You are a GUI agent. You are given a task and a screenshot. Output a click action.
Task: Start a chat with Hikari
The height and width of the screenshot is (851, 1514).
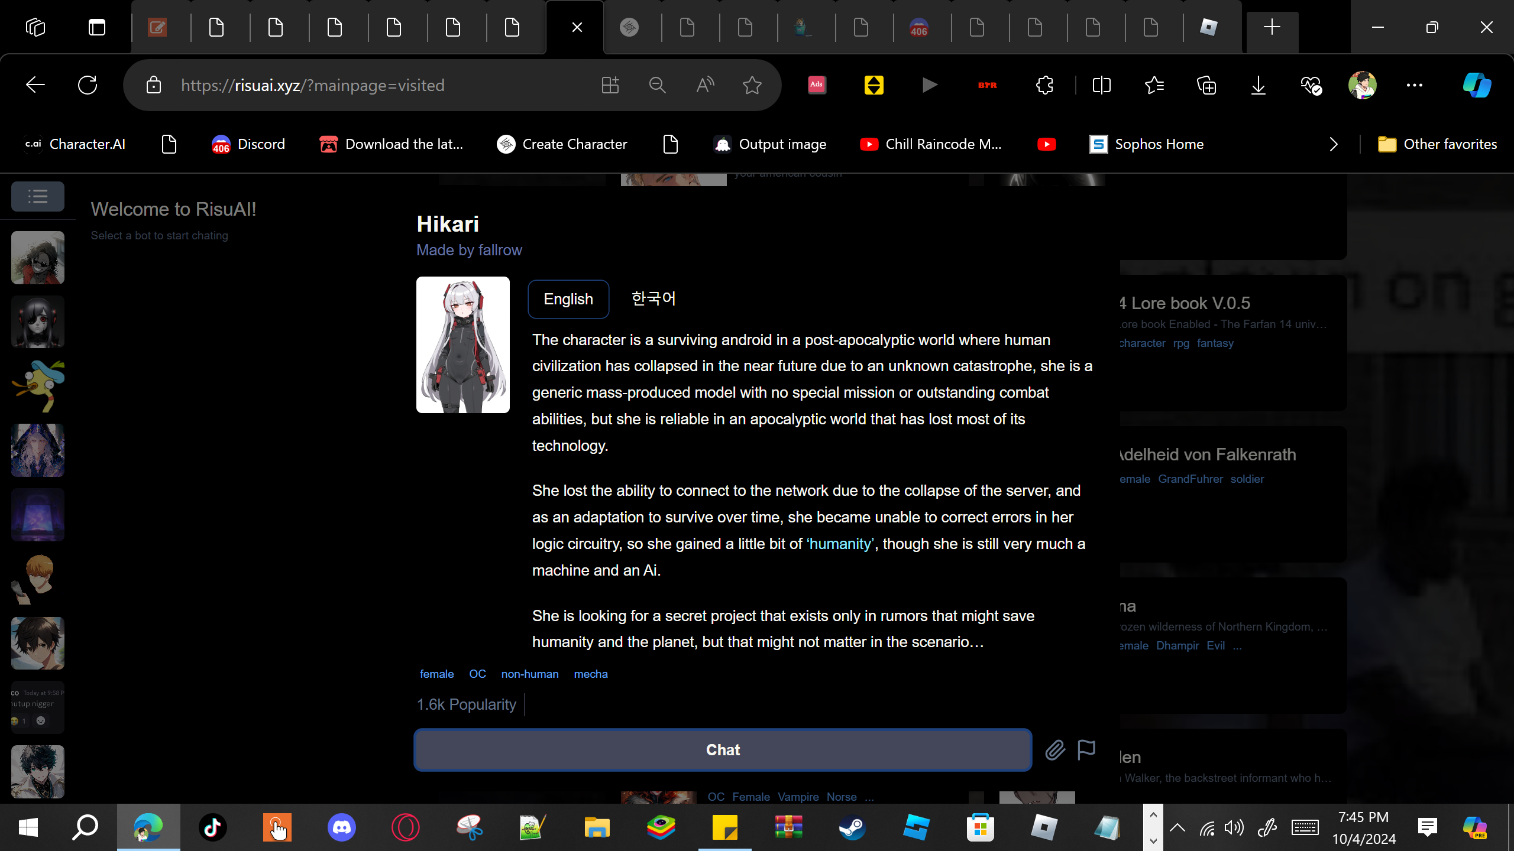(x=723, y=750)
